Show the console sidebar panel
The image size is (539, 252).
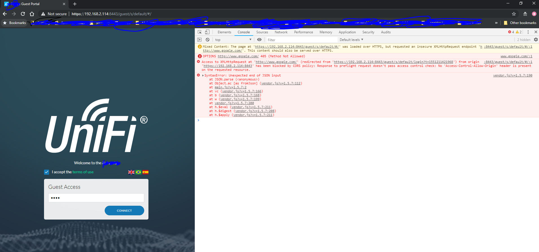pyautogui.click(x=200, y=40)
